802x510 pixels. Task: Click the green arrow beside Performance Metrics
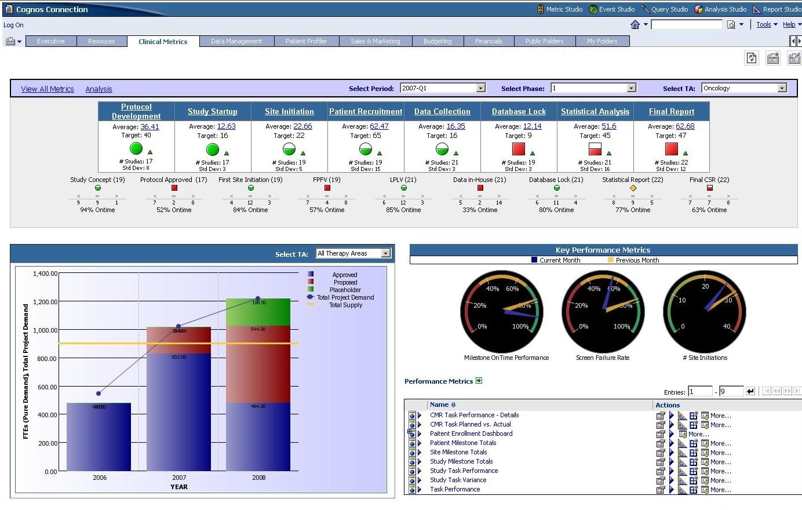tap(479, 381)
